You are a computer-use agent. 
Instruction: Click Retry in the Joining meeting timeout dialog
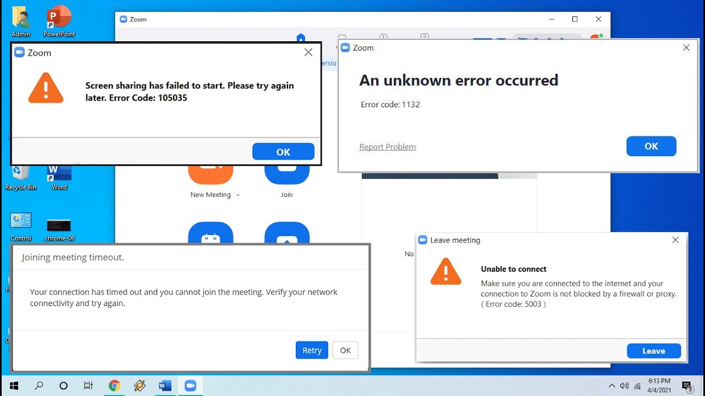click(x=312, y=350)
